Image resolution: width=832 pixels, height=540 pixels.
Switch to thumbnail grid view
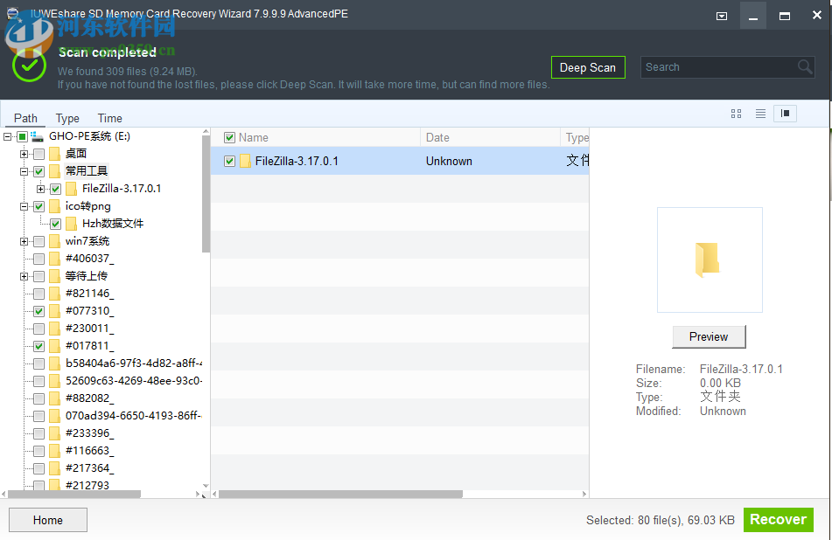[736, 114]
